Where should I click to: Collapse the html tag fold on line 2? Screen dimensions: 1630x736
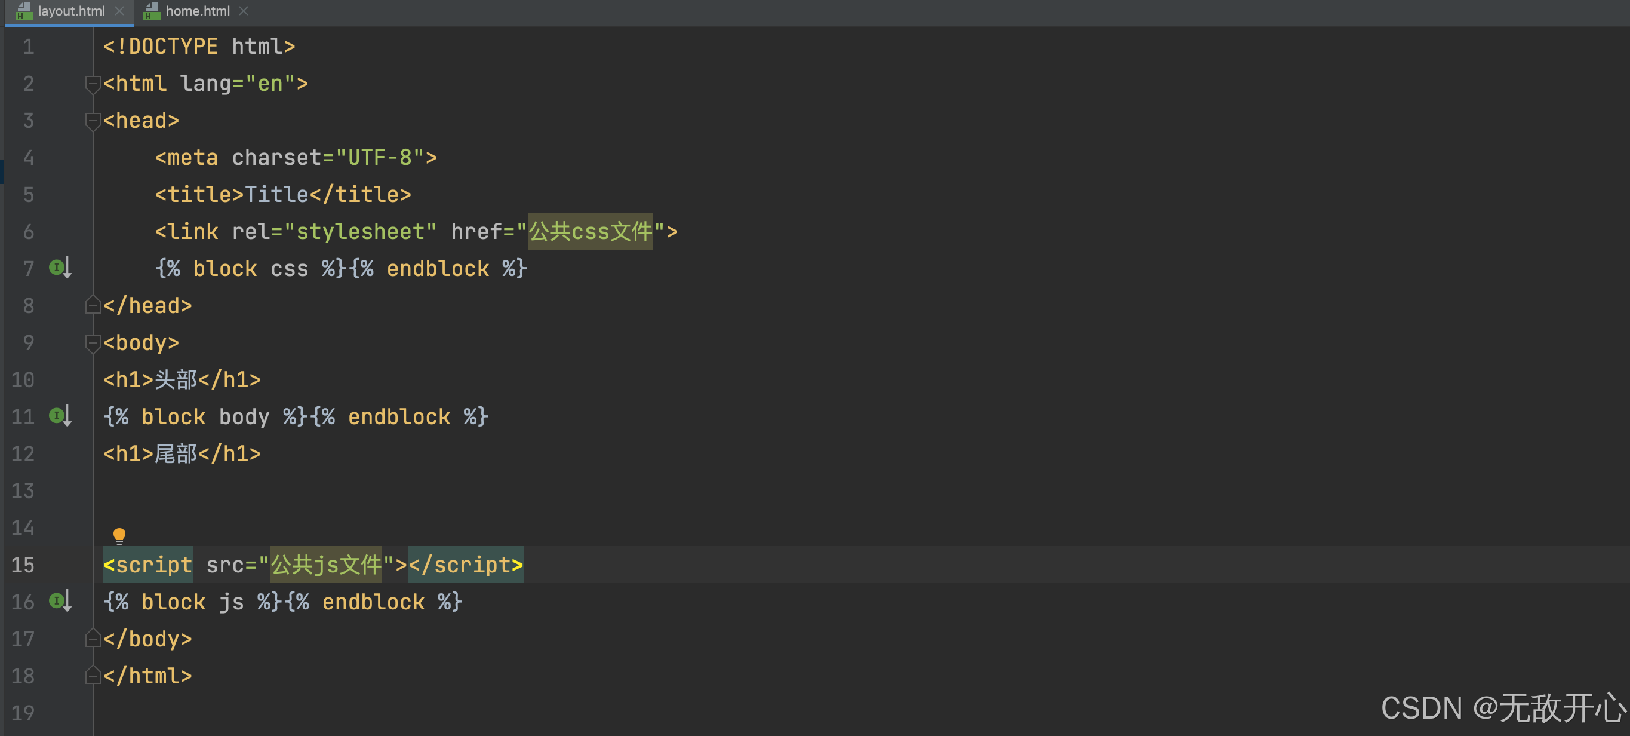pyautogui.click(x=93, y=84)
